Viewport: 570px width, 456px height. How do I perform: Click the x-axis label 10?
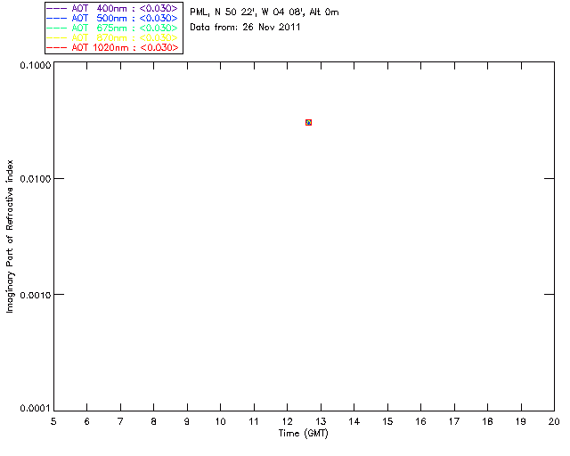point(220,421)
